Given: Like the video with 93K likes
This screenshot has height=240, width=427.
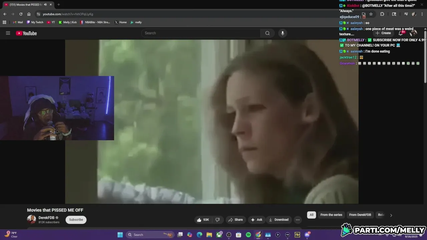Looking at the screenshot, I should click(x=203, y=220).
